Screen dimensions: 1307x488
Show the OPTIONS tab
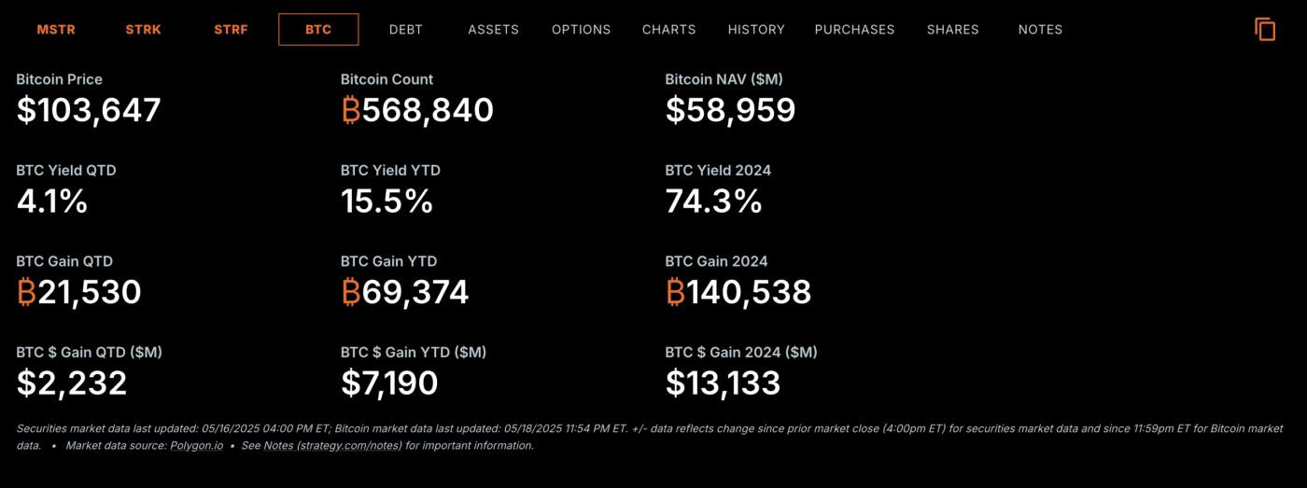[x=581, y=30]
